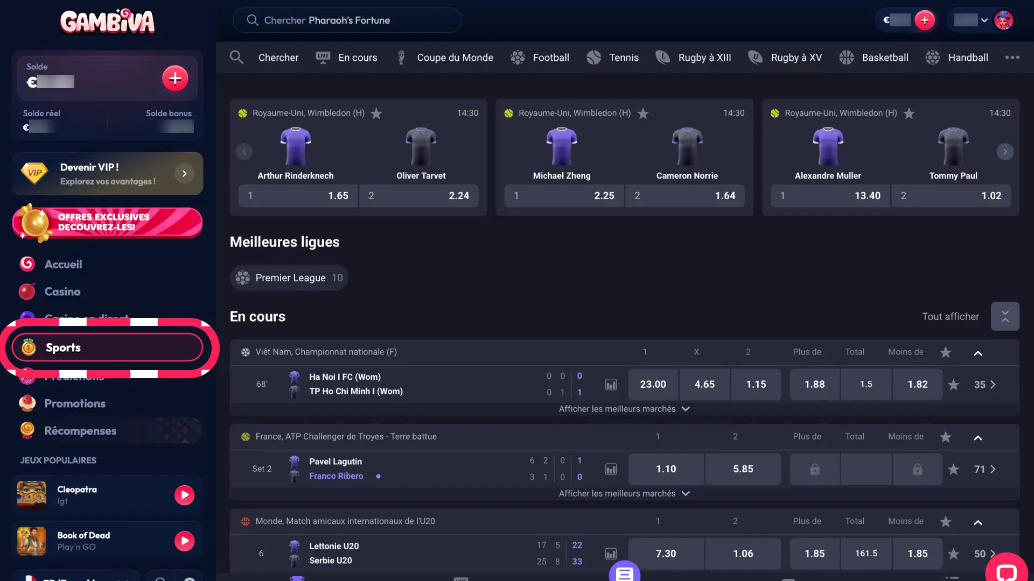Open Récompenses in sidebar
The image size is (1034, 581).
click(x=80, y=431)
